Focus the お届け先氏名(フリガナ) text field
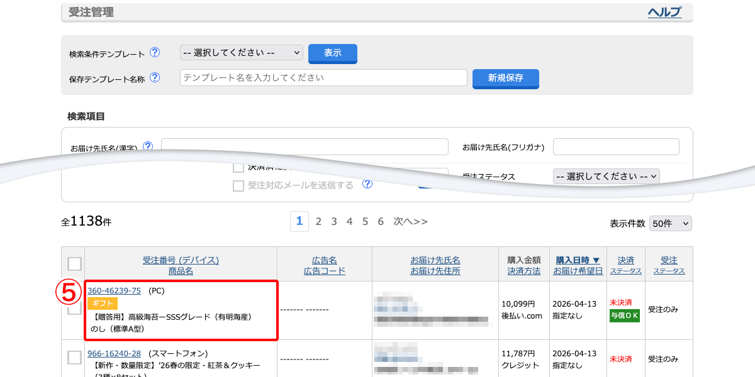 click(616, 147)
